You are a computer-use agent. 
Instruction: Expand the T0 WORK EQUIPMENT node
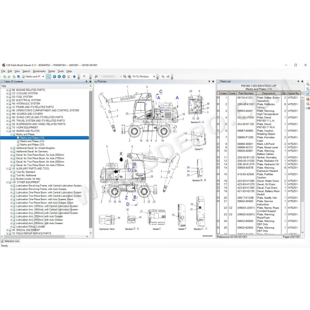7,128
